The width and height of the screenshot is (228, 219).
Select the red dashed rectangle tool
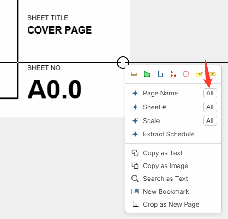click(186, 74)
